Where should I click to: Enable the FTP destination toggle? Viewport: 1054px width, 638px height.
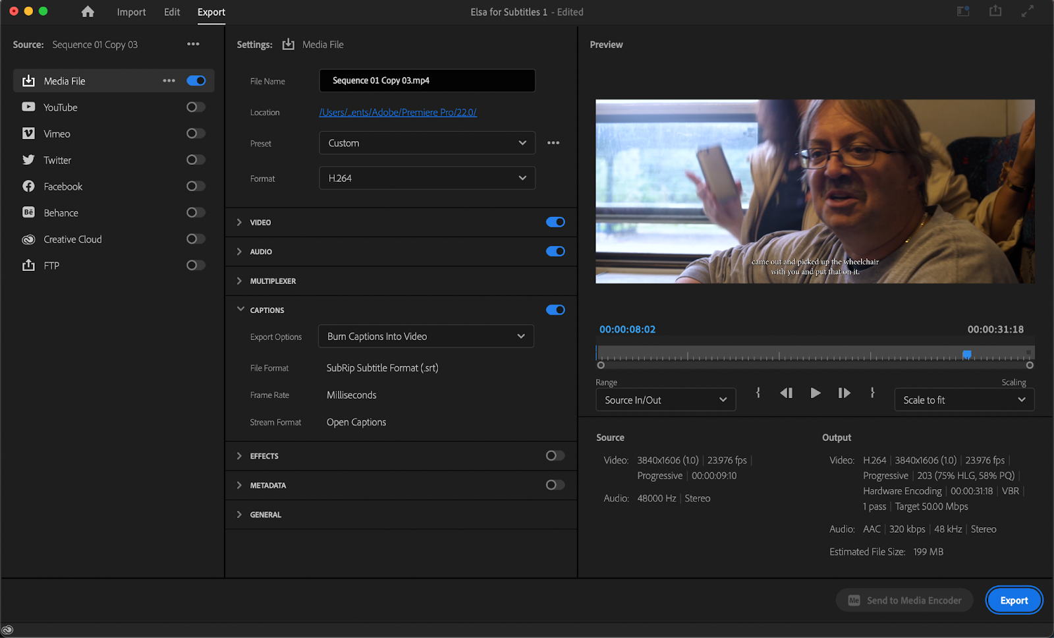pos(196,265)
